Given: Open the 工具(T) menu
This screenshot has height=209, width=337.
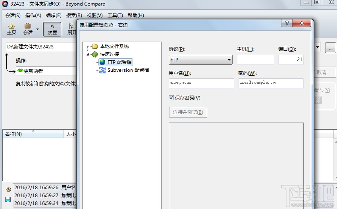Looking at the screenshot, I should coord(115,15).
